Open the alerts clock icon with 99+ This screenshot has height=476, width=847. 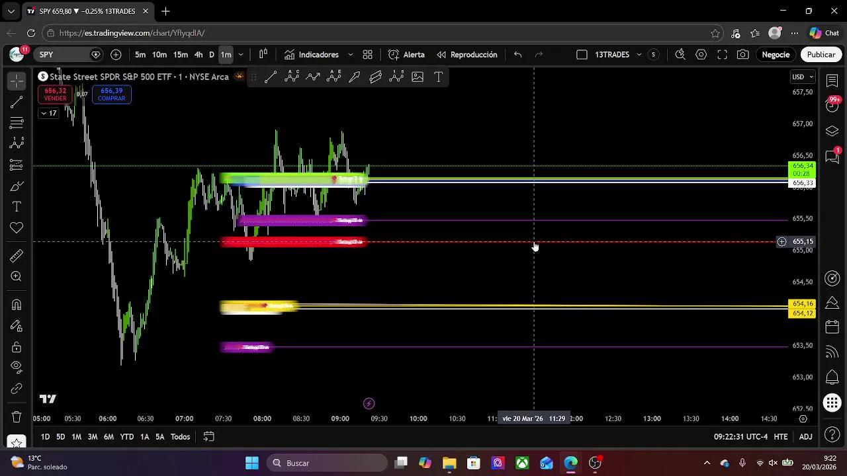click(x=832, y=105)
